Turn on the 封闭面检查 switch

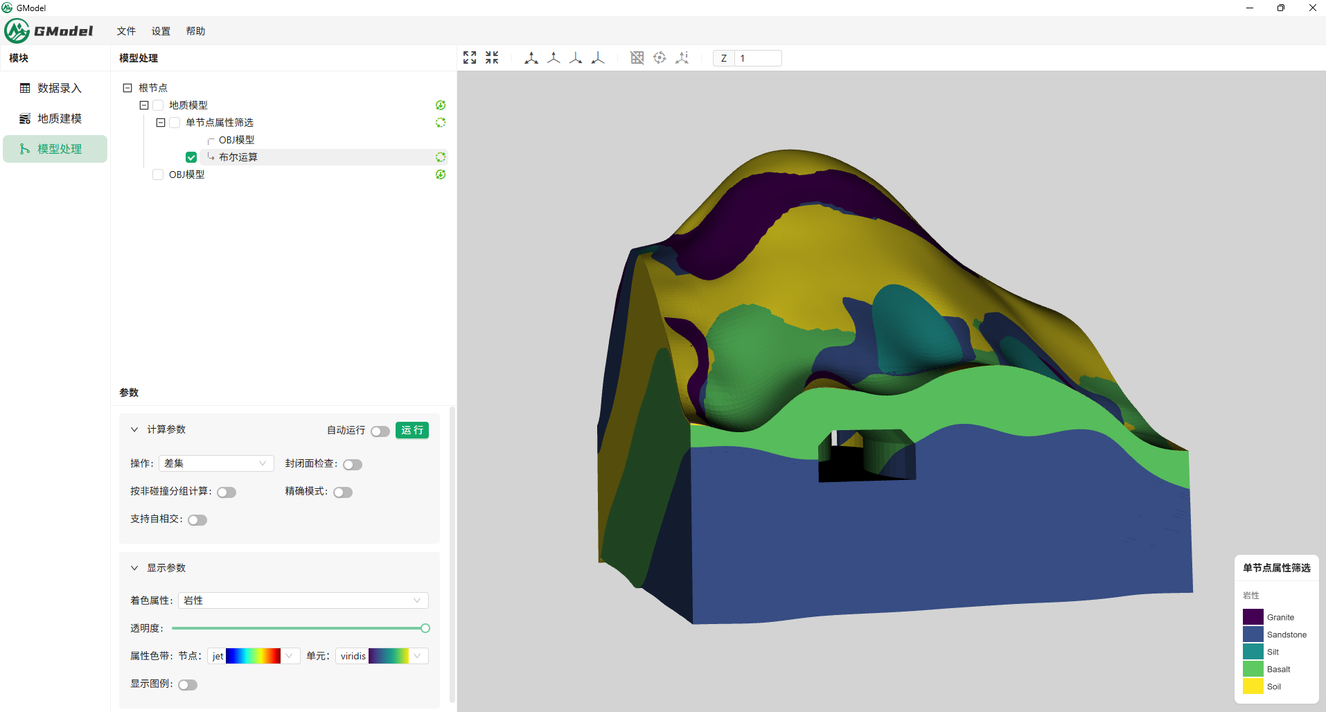point(353,465)
